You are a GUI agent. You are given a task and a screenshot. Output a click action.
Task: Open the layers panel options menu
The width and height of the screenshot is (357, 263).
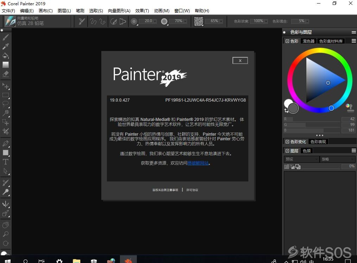pos(353,150)
